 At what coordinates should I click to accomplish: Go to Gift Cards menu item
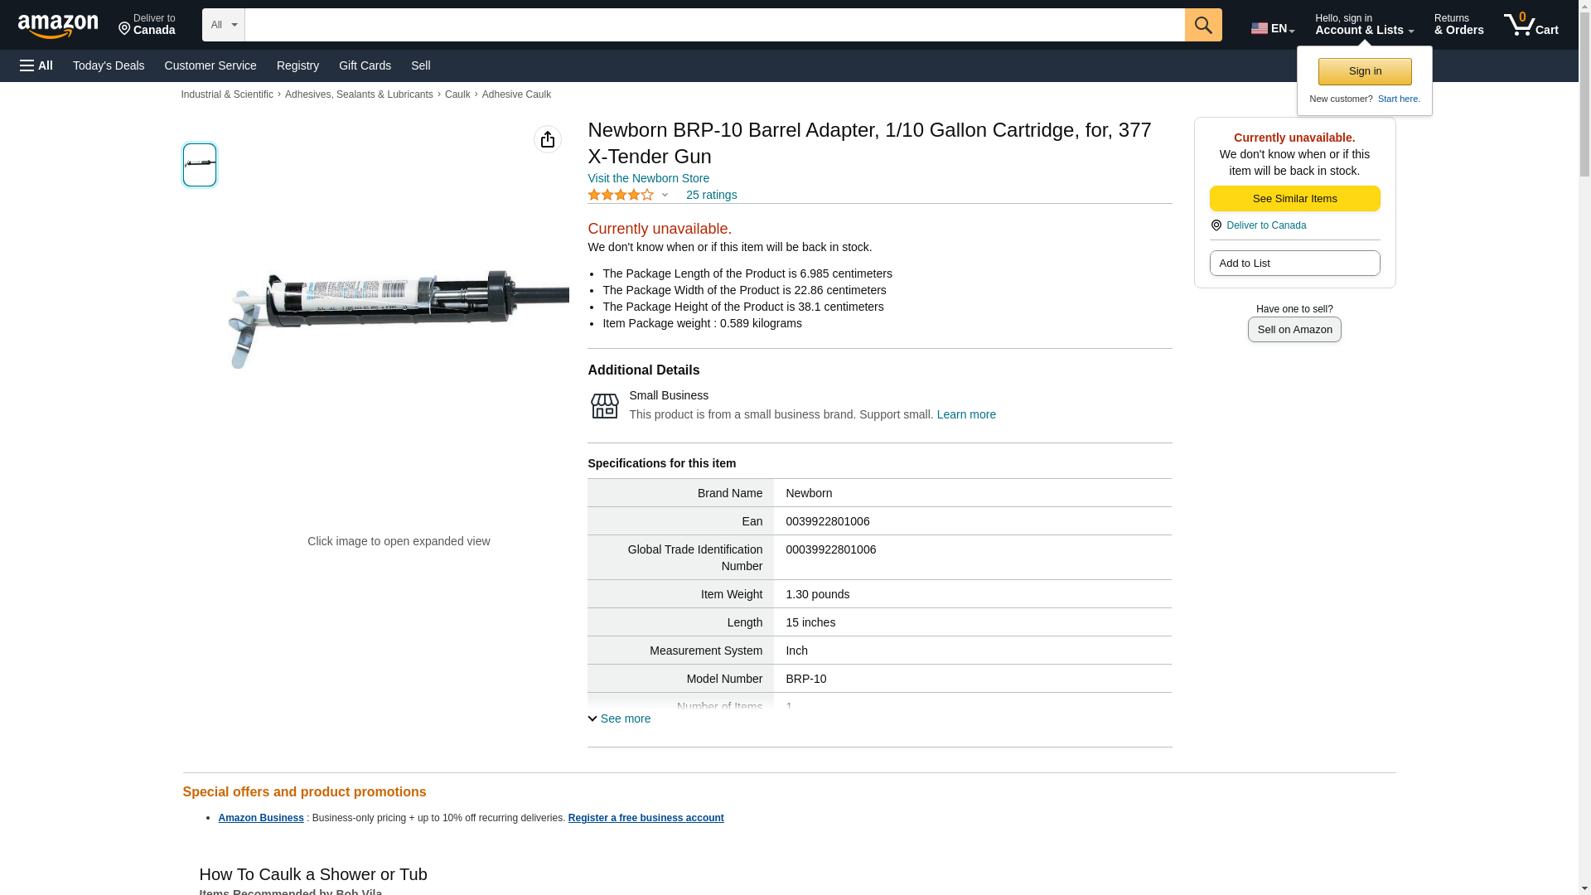pyautogui.click(x=365, y=65)
